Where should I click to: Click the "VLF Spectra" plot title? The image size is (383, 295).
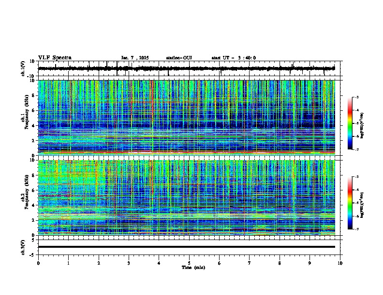(55, 58)
